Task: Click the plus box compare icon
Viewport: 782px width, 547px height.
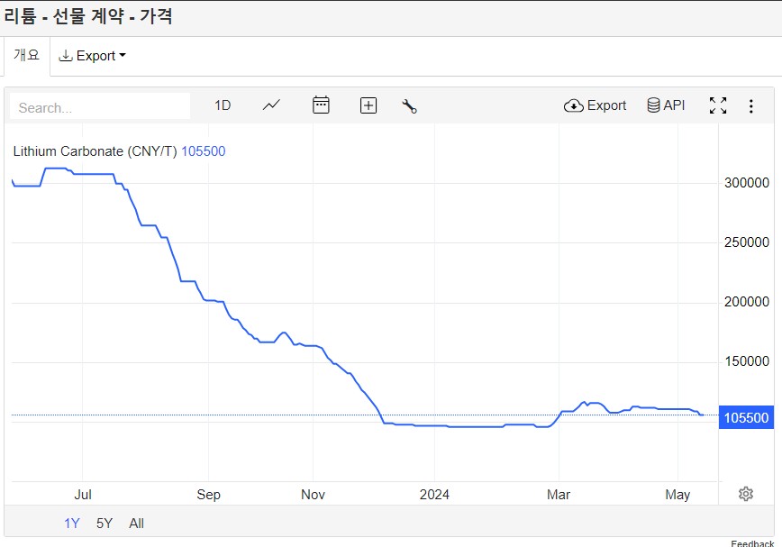Action: tap(368, 105)
